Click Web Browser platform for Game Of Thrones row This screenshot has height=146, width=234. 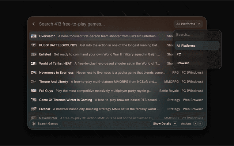(x=193, y=100)
